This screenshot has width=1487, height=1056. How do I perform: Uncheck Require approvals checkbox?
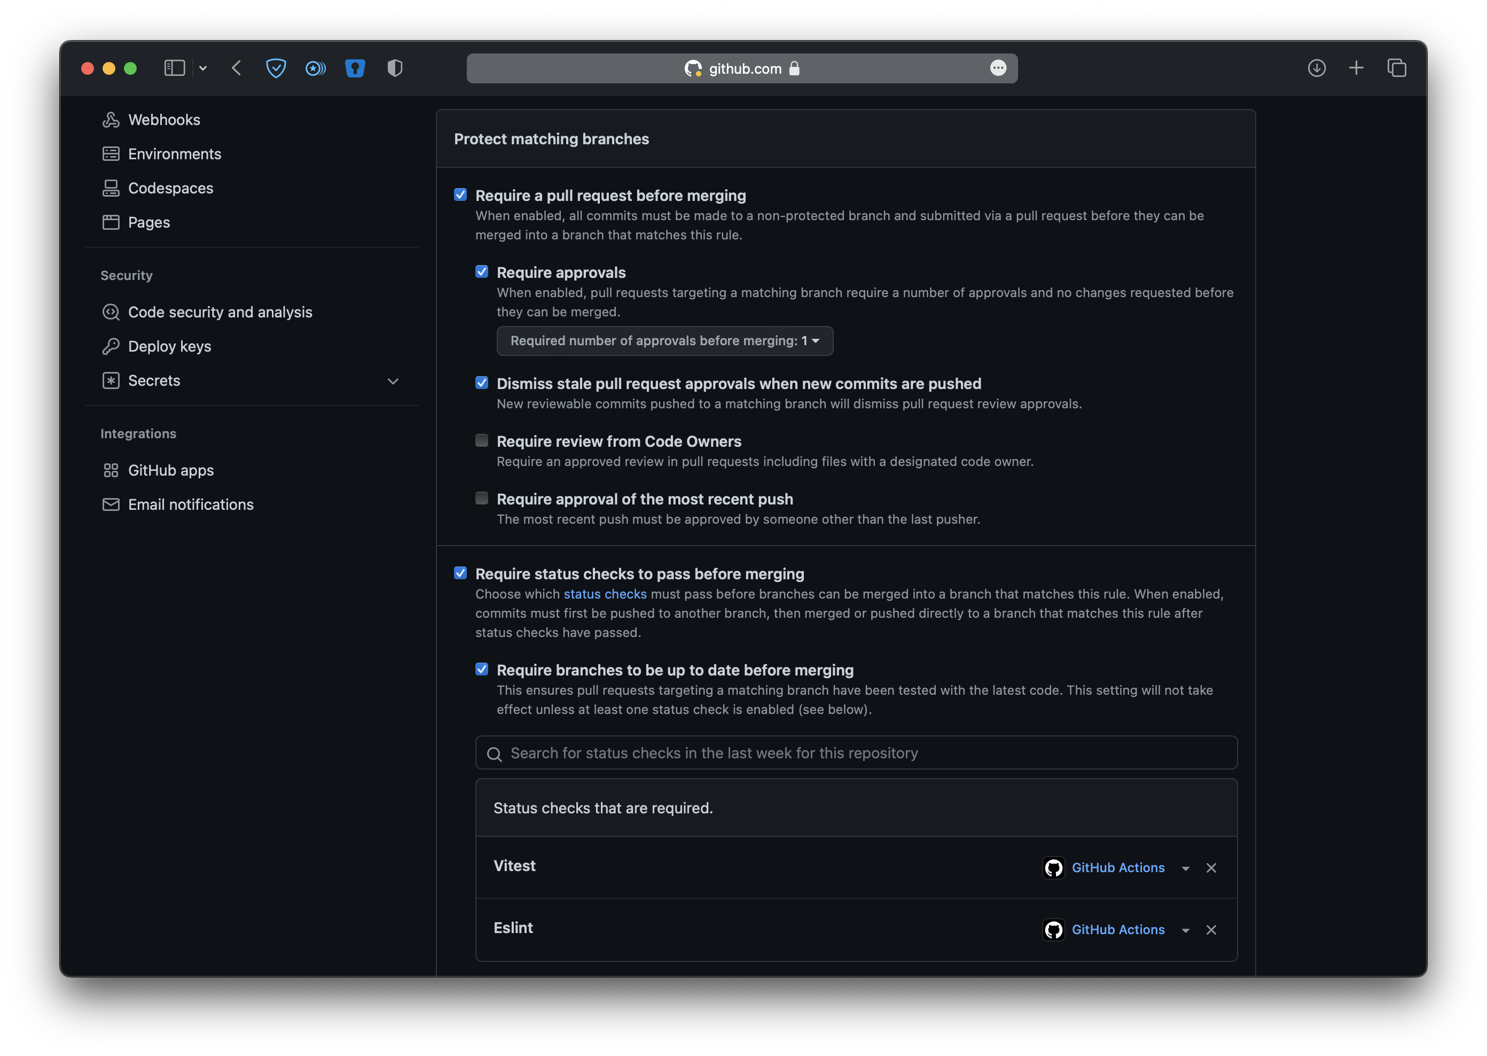[482, 272]
